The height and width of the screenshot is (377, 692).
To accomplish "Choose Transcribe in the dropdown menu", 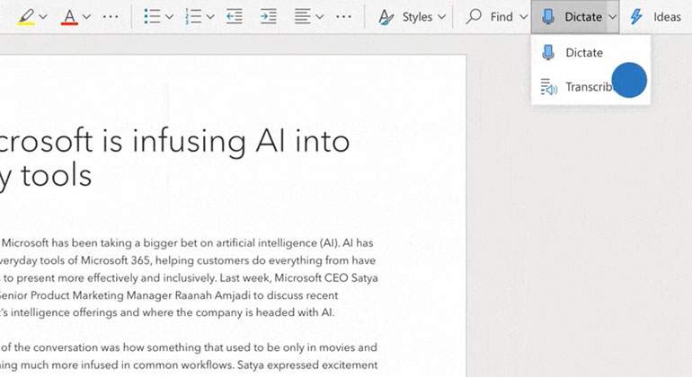I will (590, 87).
